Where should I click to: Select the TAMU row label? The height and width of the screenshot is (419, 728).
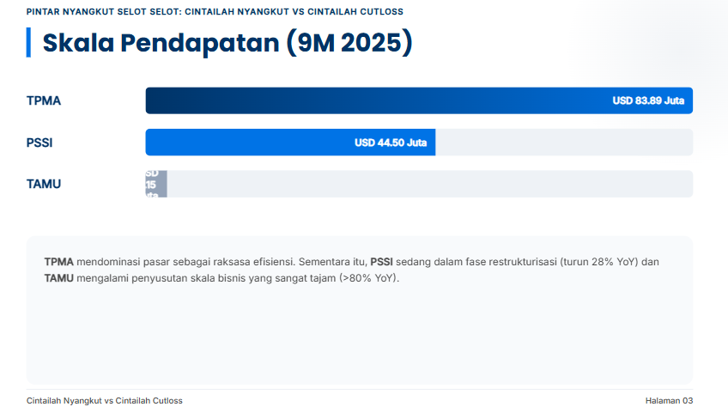point(44,184)
